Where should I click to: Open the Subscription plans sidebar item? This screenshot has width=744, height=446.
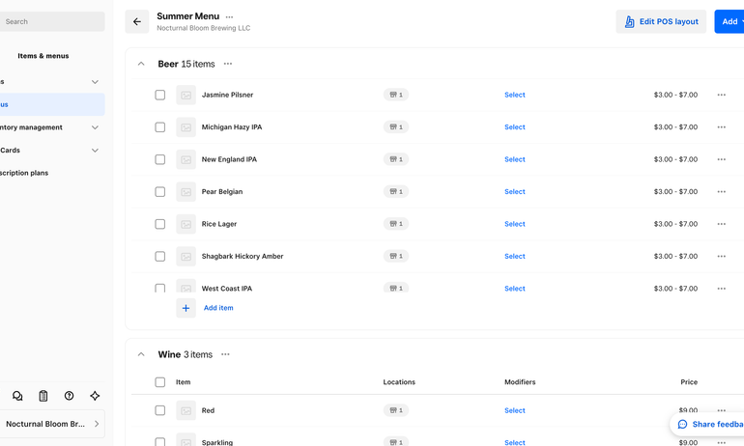tap(25, 173)
